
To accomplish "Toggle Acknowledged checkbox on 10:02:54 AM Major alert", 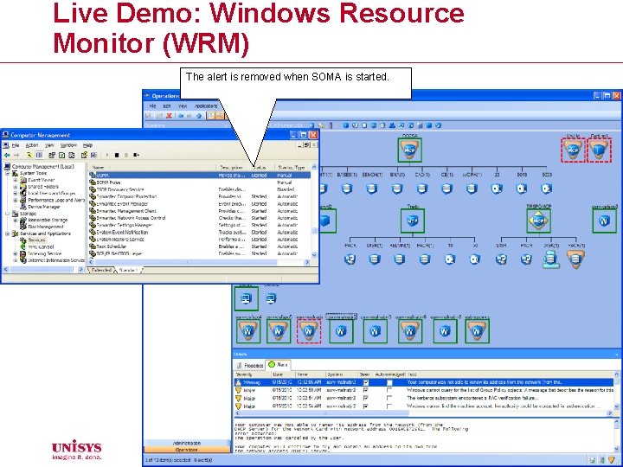I will point(389,406).
